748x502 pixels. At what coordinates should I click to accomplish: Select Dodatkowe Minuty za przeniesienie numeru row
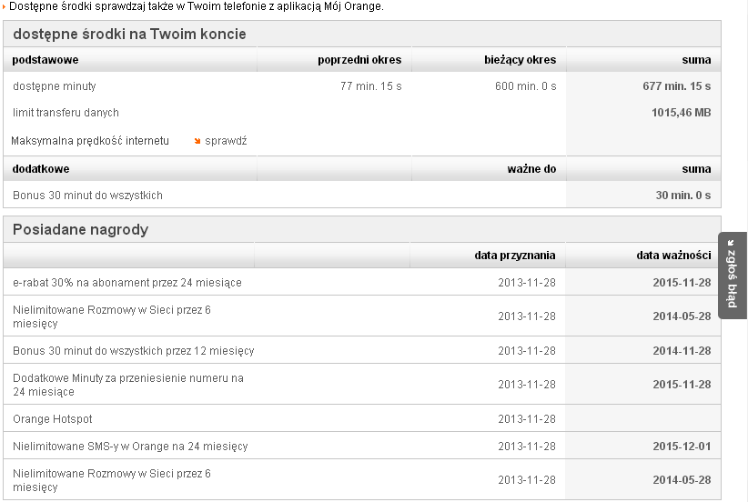pyautogui.click(x=128, y=385)
